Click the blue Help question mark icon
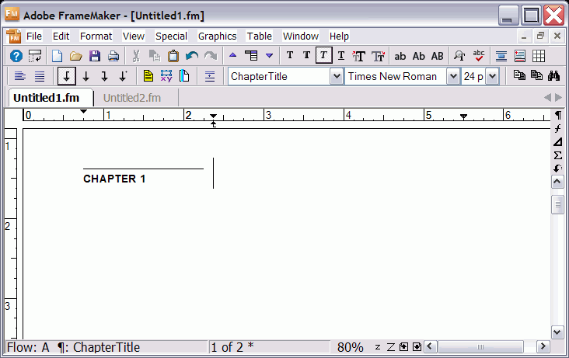Screen dimensions: 569x358 [x=16, y=56]
